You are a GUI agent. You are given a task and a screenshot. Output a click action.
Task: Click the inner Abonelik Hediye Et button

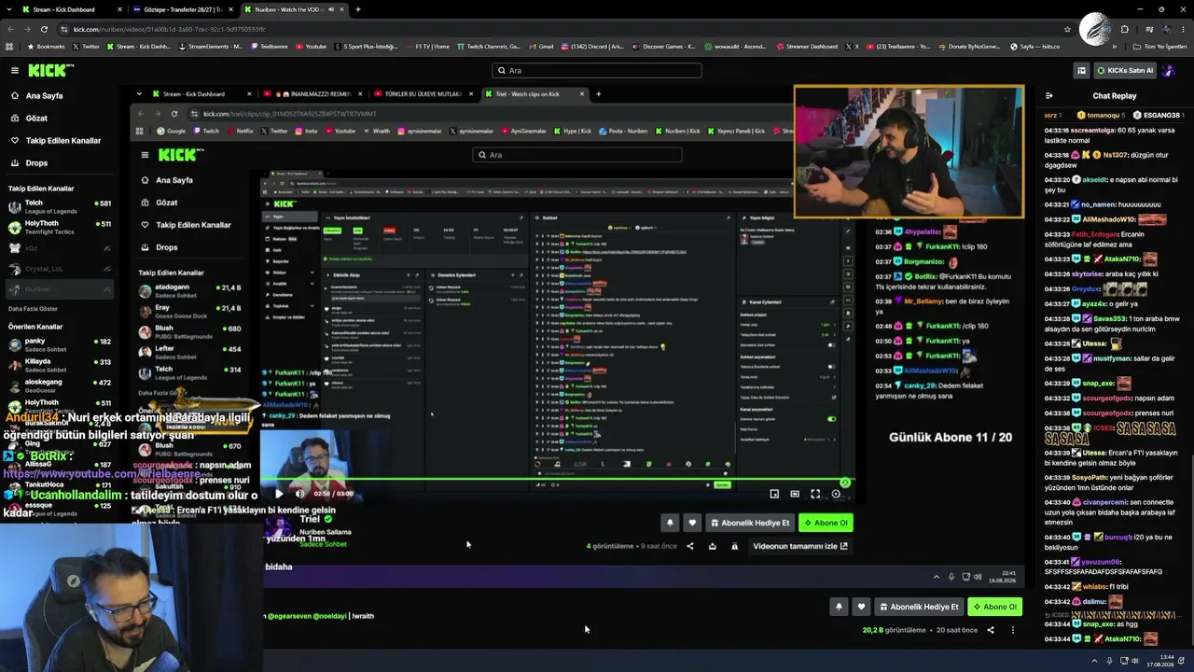[x=750, y=523]
